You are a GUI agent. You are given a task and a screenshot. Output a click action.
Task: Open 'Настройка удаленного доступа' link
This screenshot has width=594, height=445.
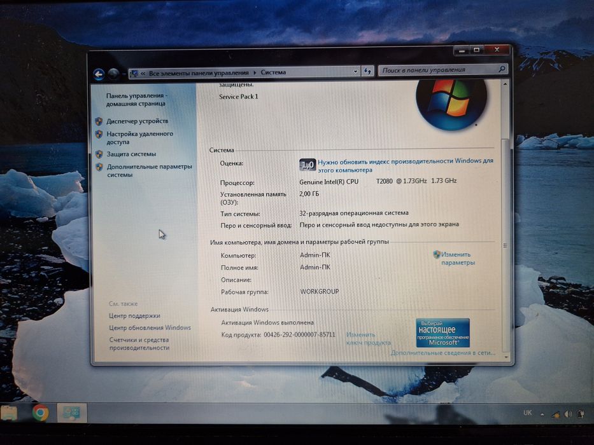coord(139,138)
